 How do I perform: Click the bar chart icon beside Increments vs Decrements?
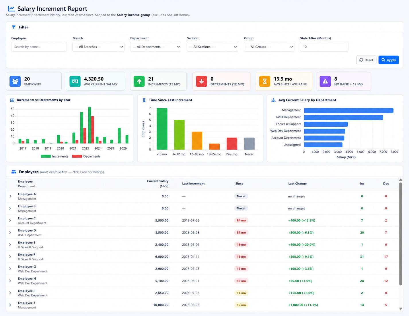12,100
